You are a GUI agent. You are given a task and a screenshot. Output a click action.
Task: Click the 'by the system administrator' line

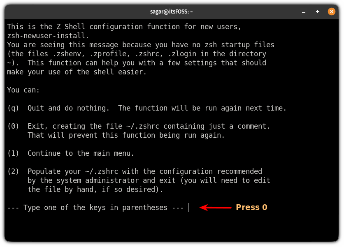point(149,180)
